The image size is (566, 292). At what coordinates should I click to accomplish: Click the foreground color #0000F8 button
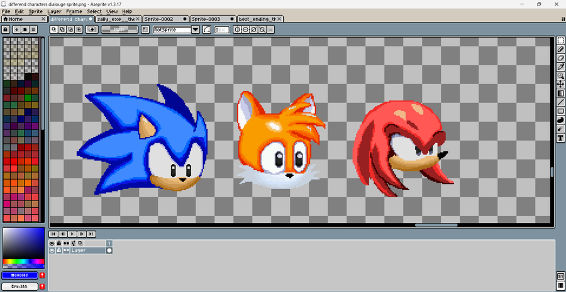20,276
